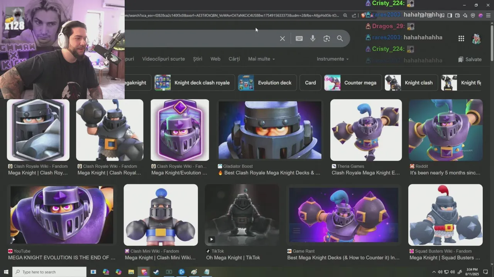Open Task View from the taskbar
This screenshot has height=277, width=494.
[x=93, y=272]
